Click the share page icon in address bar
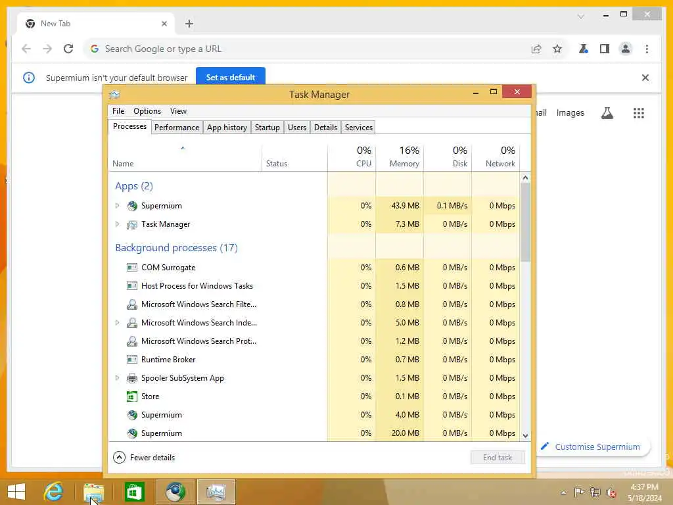 pos(536,49)
